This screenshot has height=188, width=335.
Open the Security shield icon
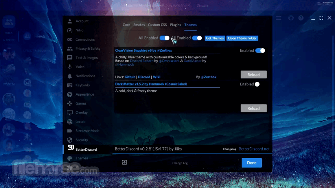(x=70, y=140)
